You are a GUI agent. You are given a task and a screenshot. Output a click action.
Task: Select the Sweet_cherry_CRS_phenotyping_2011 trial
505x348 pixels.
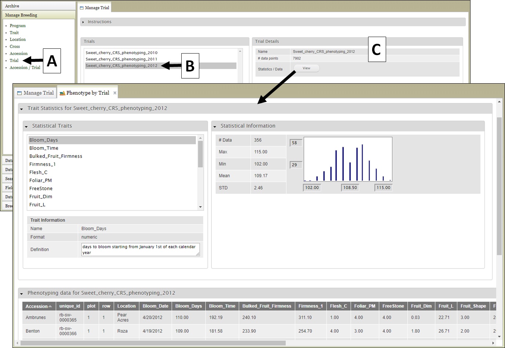121,59
